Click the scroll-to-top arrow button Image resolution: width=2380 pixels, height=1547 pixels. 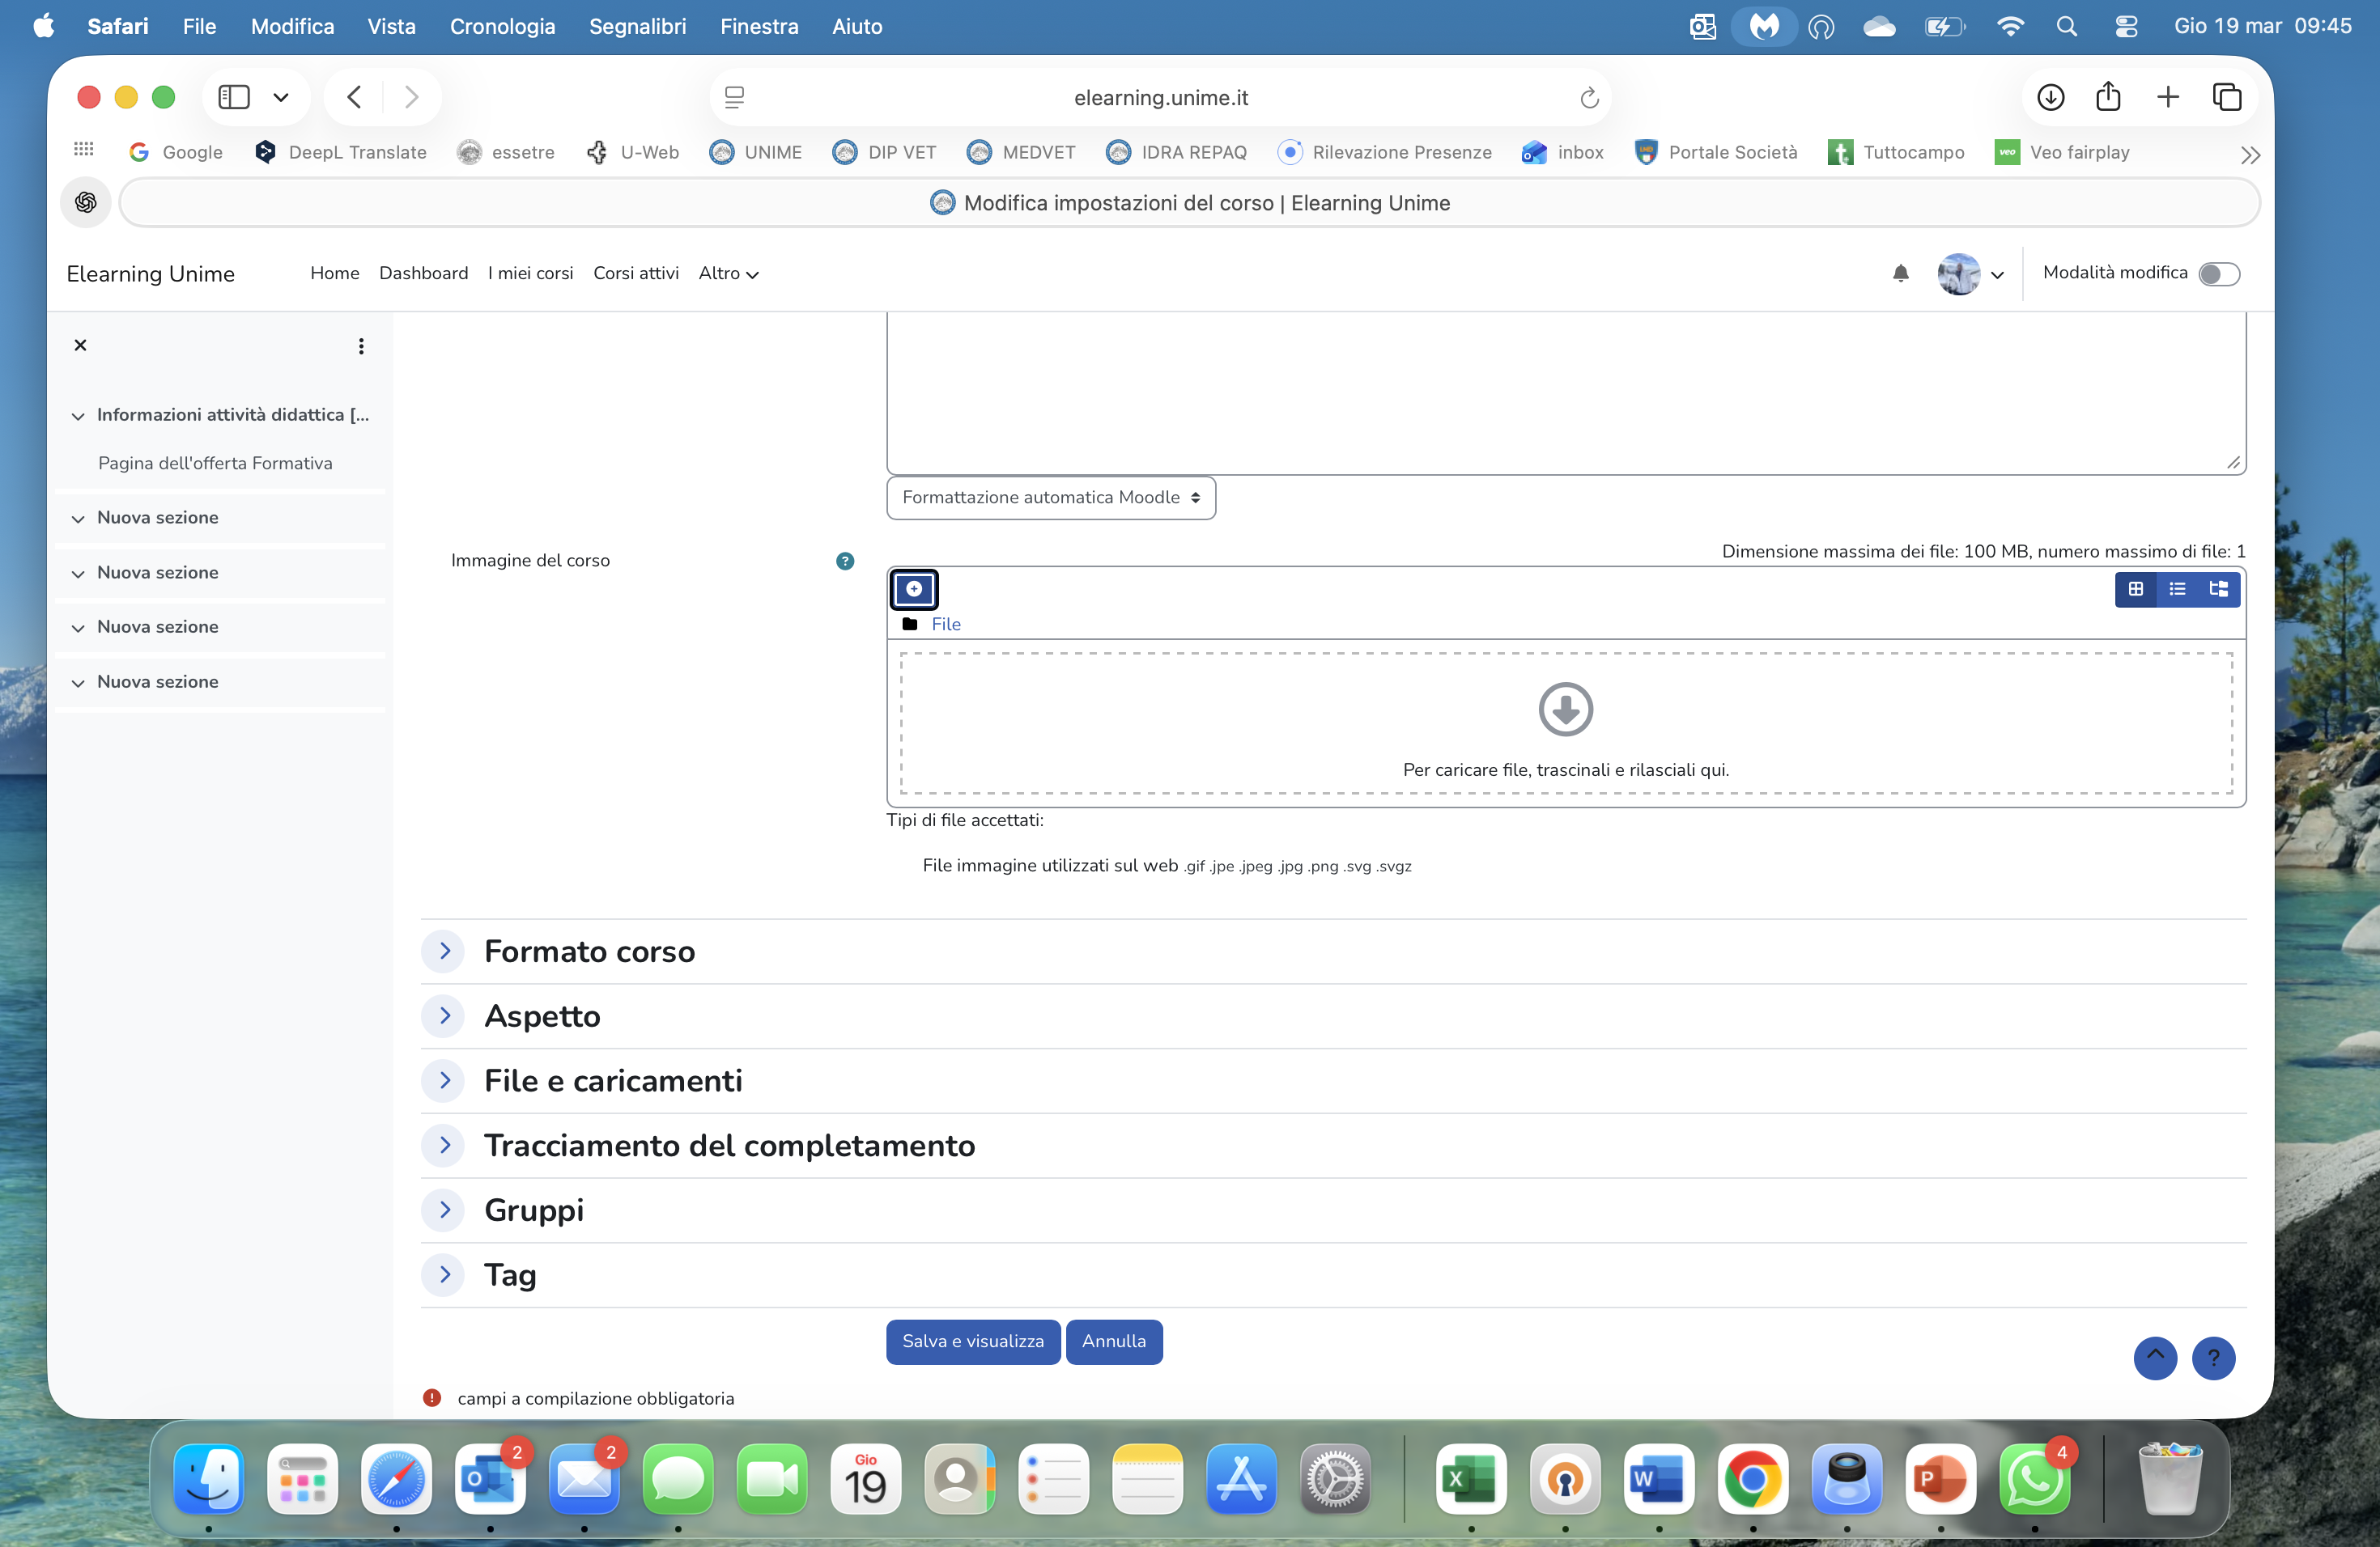[x=2155, y=1357]
